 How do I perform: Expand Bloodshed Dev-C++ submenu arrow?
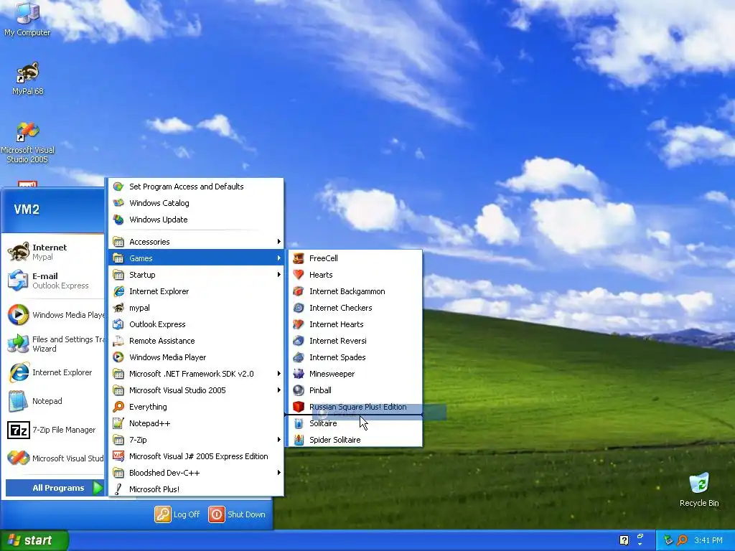(278, 473)
